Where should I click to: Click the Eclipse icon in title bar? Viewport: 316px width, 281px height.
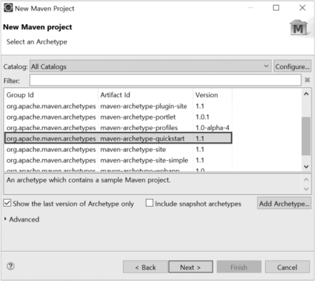(8, 8)
